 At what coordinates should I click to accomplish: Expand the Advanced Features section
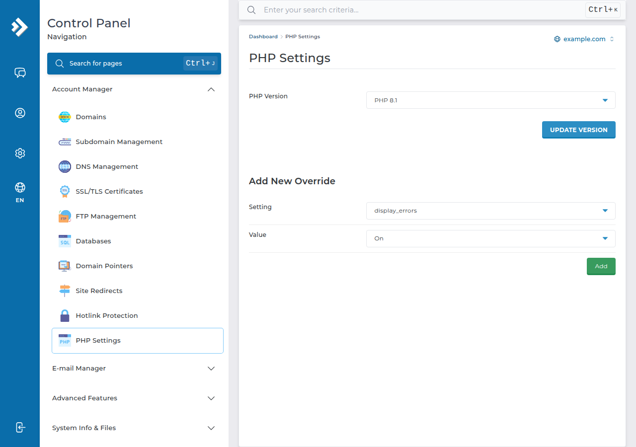click(134, 398)
